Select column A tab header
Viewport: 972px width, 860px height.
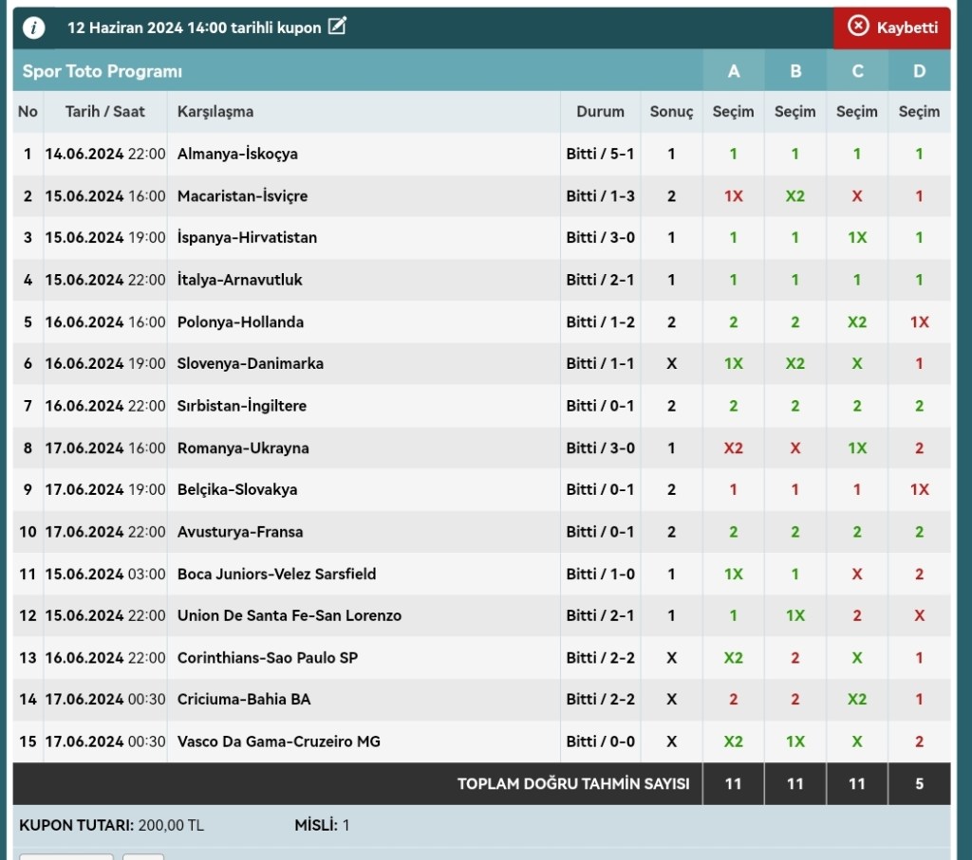tap(733, 71)
